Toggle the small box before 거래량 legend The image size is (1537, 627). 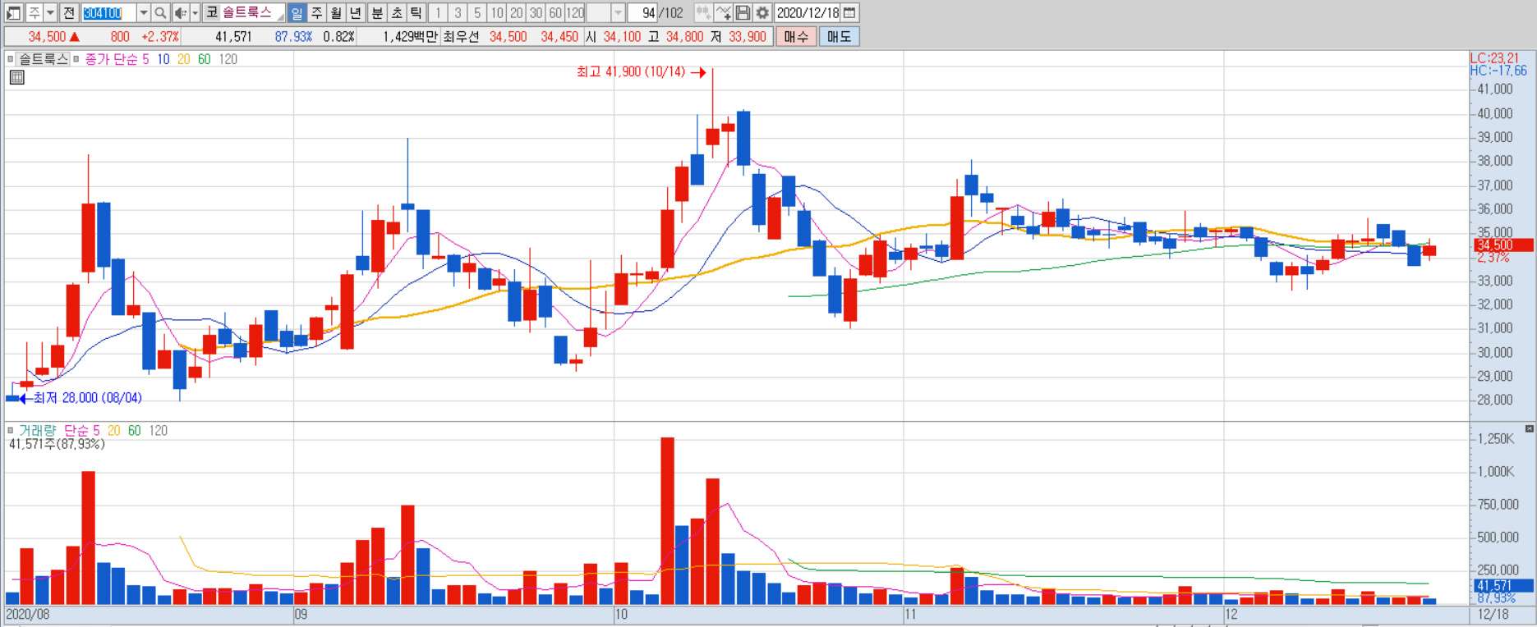[11, 430]
